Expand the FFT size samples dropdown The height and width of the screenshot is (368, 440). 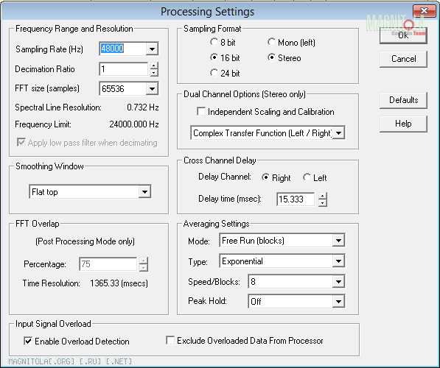point(152,89)
